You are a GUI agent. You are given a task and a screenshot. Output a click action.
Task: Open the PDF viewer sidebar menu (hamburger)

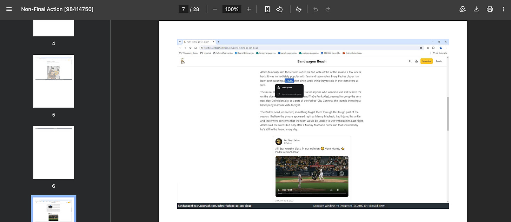coord(9,9)
